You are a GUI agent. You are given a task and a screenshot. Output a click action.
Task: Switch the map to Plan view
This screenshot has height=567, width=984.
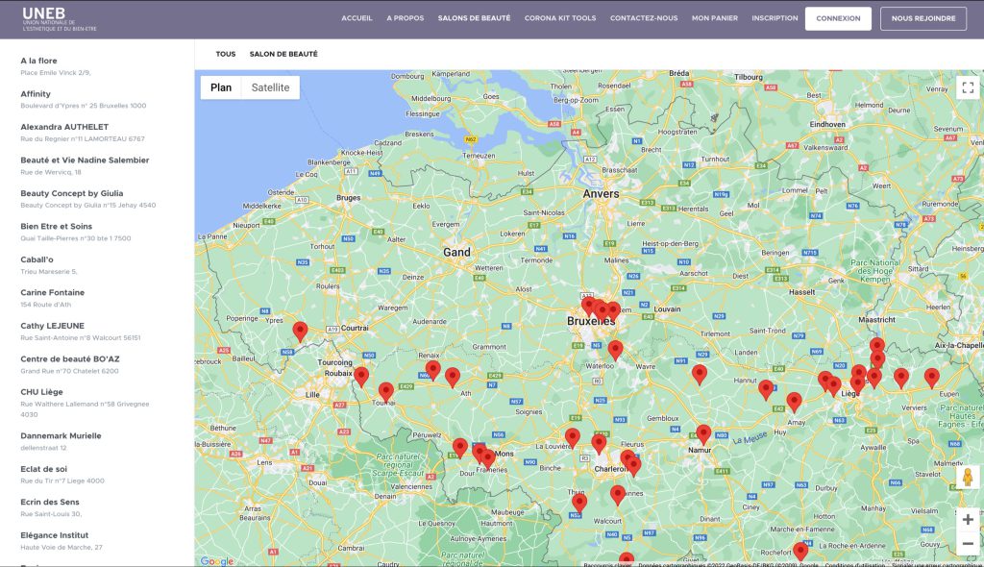pyautogui.click(x=221, y=87)
